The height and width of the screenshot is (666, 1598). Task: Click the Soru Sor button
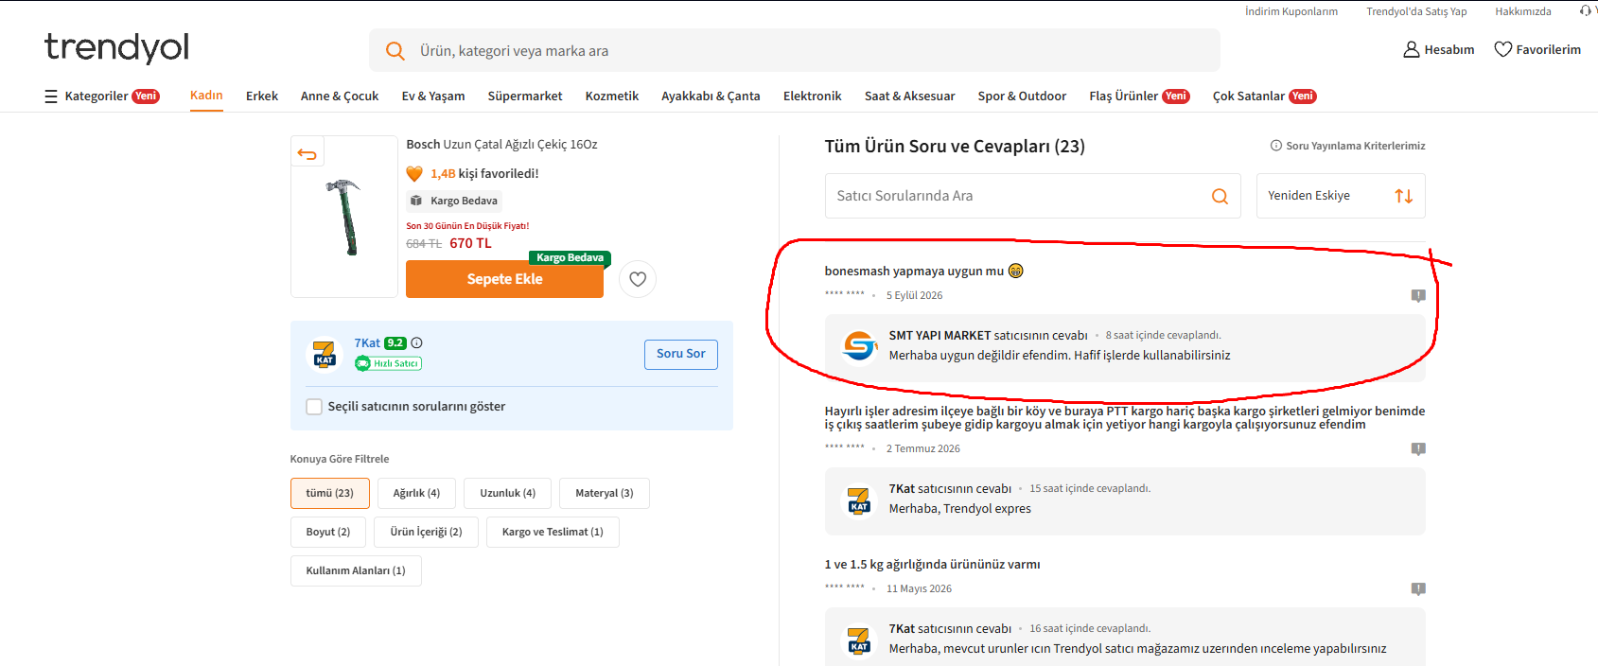(681, 354)
